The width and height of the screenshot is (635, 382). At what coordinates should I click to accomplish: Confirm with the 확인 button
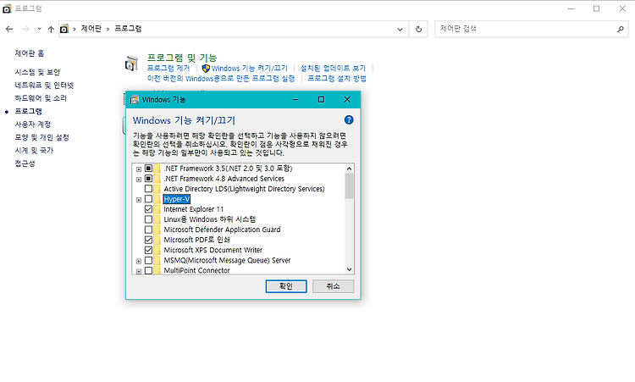point(286,286)
